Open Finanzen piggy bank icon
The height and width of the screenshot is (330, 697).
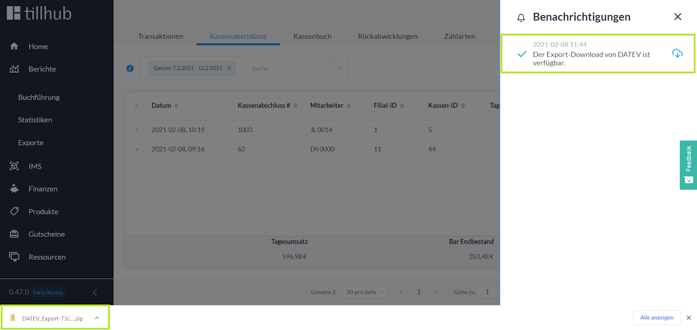(x=14, y=189)
